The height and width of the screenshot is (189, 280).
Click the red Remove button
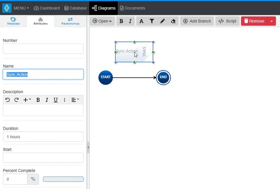click(254, 21)
